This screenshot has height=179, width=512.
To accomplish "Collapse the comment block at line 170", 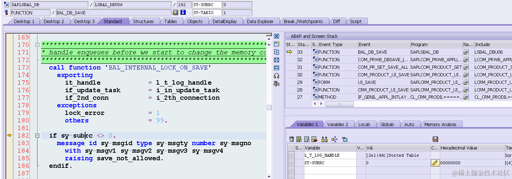I will pos(37,45).
